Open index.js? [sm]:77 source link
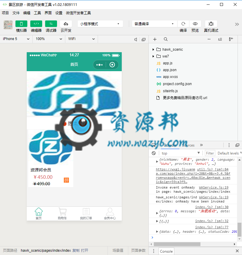This screenshot has height=255, width=242. [x=212, y=227]
